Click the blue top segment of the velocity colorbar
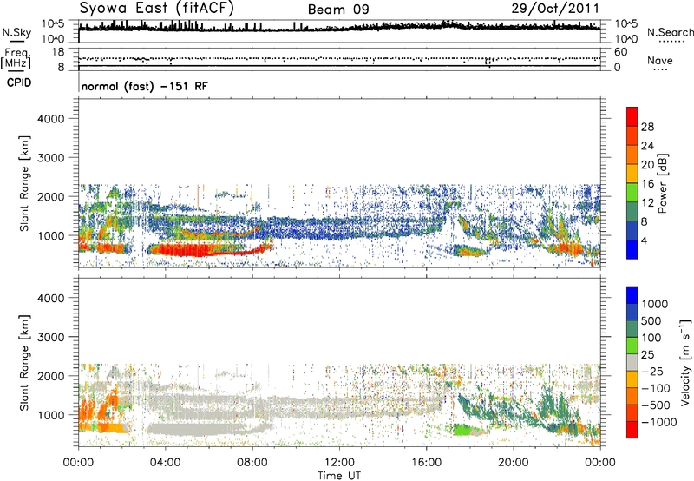 click(632, 295)
